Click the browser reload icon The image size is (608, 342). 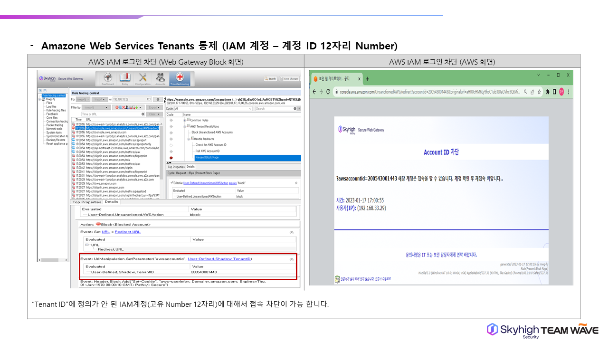[x=328, y=92]
